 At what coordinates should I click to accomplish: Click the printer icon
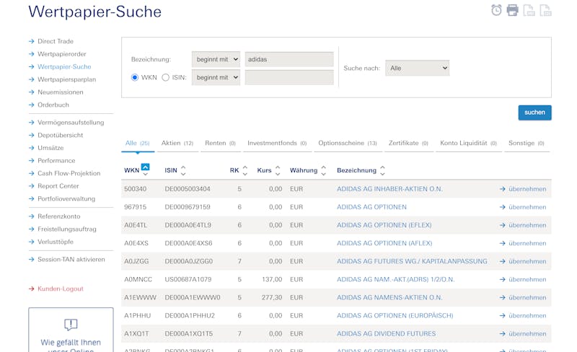click(x=512, y=10)
